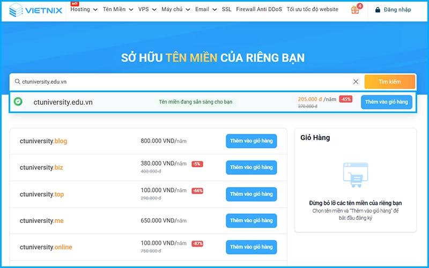
Task: Open the Máy chủ menu item
Action: (x=172, y=9)
